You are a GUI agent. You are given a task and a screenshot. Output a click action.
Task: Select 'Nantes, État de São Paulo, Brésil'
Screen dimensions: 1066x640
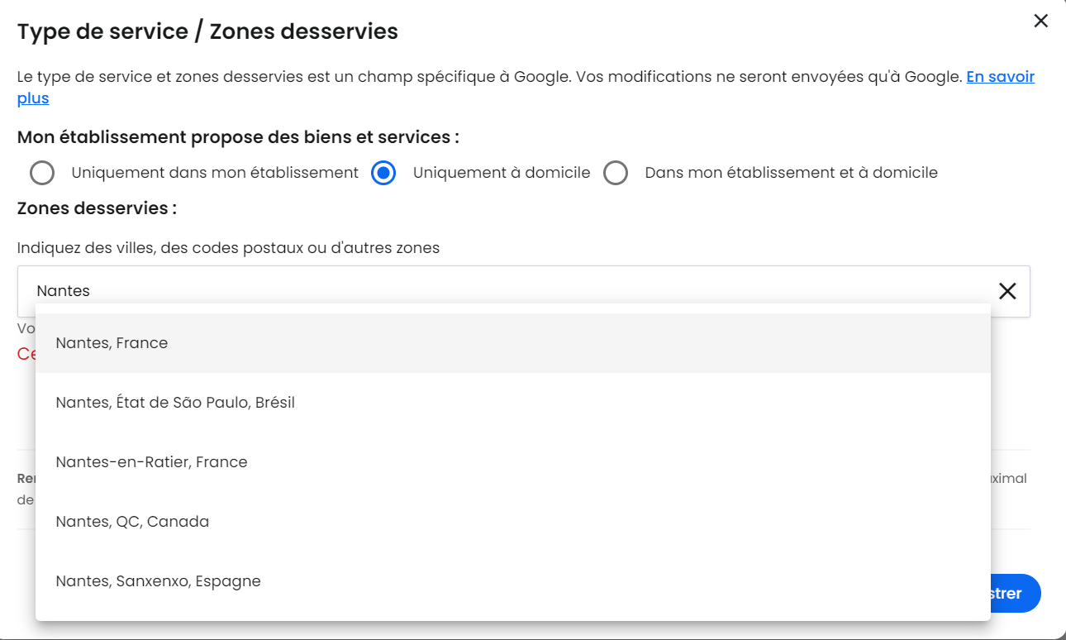(175, 403)
